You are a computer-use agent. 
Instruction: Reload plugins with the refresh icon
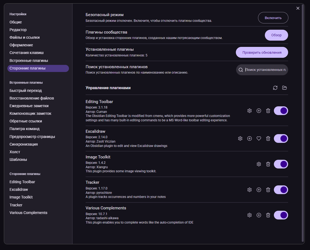pos(275,88)
